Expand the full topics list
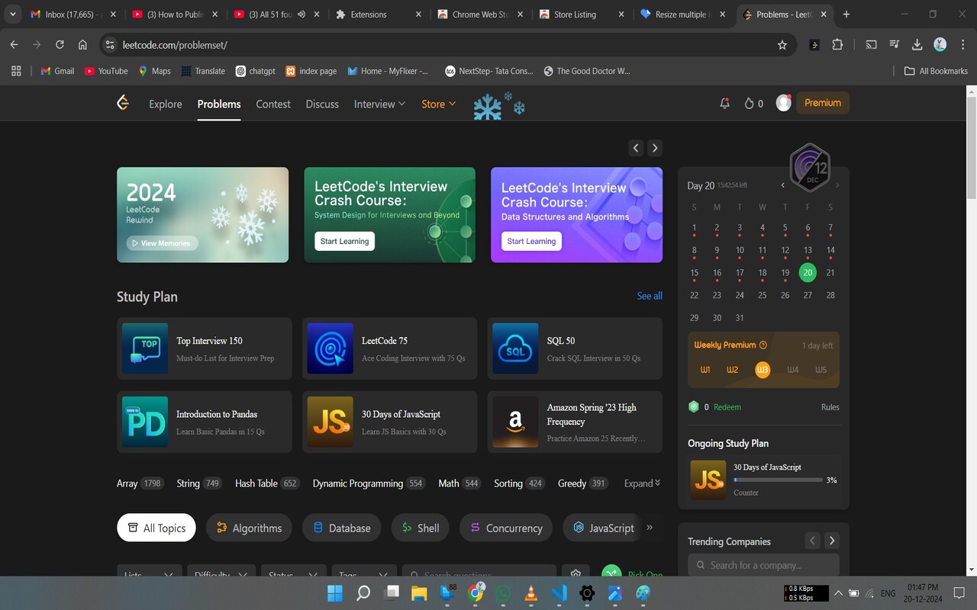 641,483
